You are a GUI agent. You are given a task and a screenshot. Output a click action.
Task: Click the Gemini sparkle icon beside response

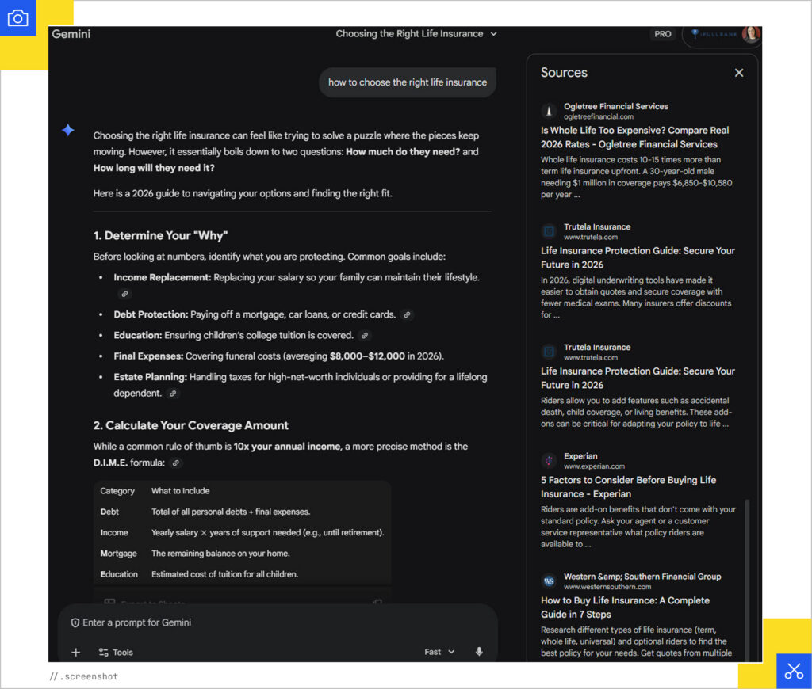(68, 131)
